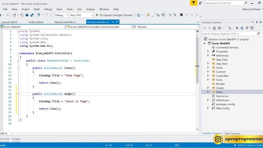The width and height of the screenshot is (263, 148).
Task: Click the Instagram logo icon
Action: 218,139
